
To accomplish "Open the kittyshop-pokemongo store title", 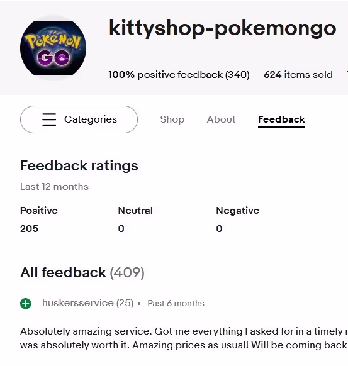I will click(223, 28).
